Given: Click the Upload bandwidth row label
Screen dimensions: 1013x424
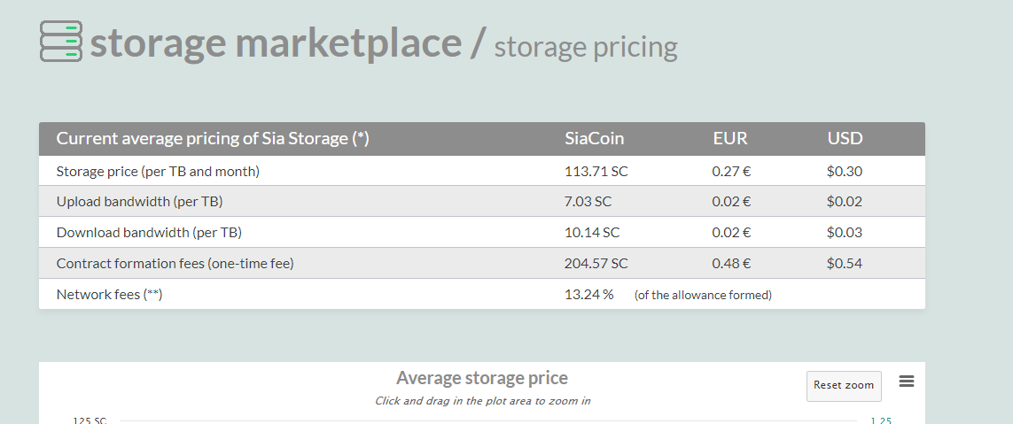Looking at the screenshot, I should [139, 202].
